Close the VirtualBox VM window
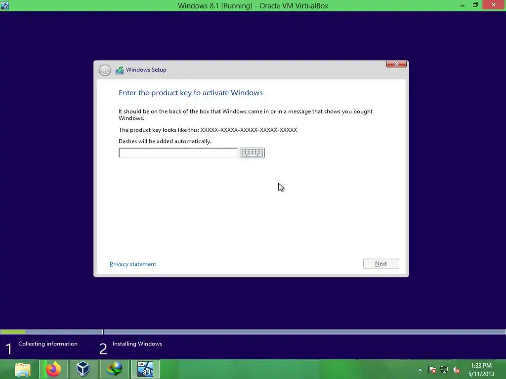The width and height of the screenshot is (506, 379). 494,5
